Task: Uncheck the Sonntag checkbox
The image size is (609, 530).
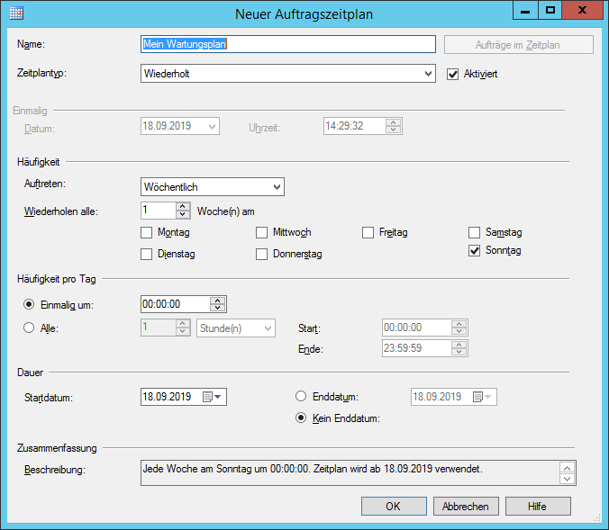Action: 474,251
